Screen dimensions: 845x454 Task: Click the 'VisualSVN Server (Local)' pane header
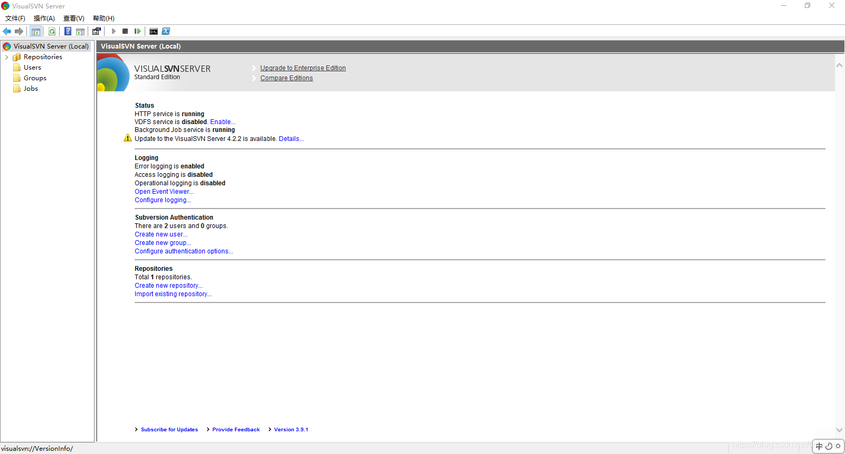pyautogui.click(x=140, y=46)
